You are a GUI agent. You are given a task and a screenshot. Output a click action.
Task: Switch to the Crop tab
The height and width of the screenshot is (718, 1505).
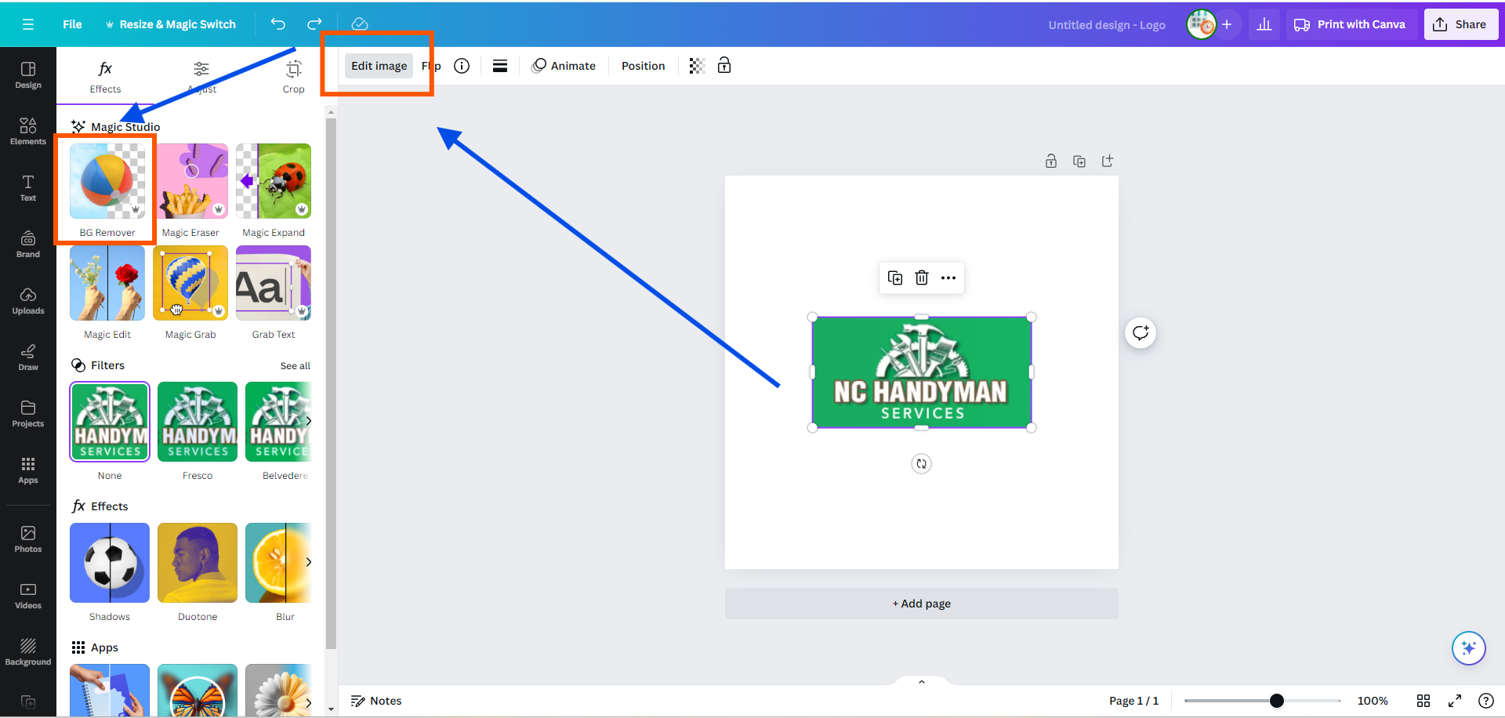[294, 77]
